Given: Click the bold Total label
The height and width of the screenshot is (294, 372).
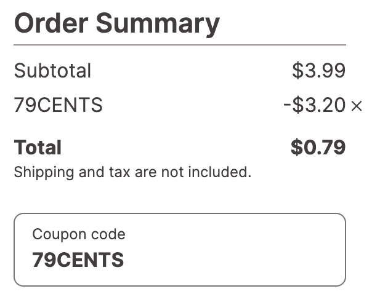Looking at the screenshot, I should (38, 148).
